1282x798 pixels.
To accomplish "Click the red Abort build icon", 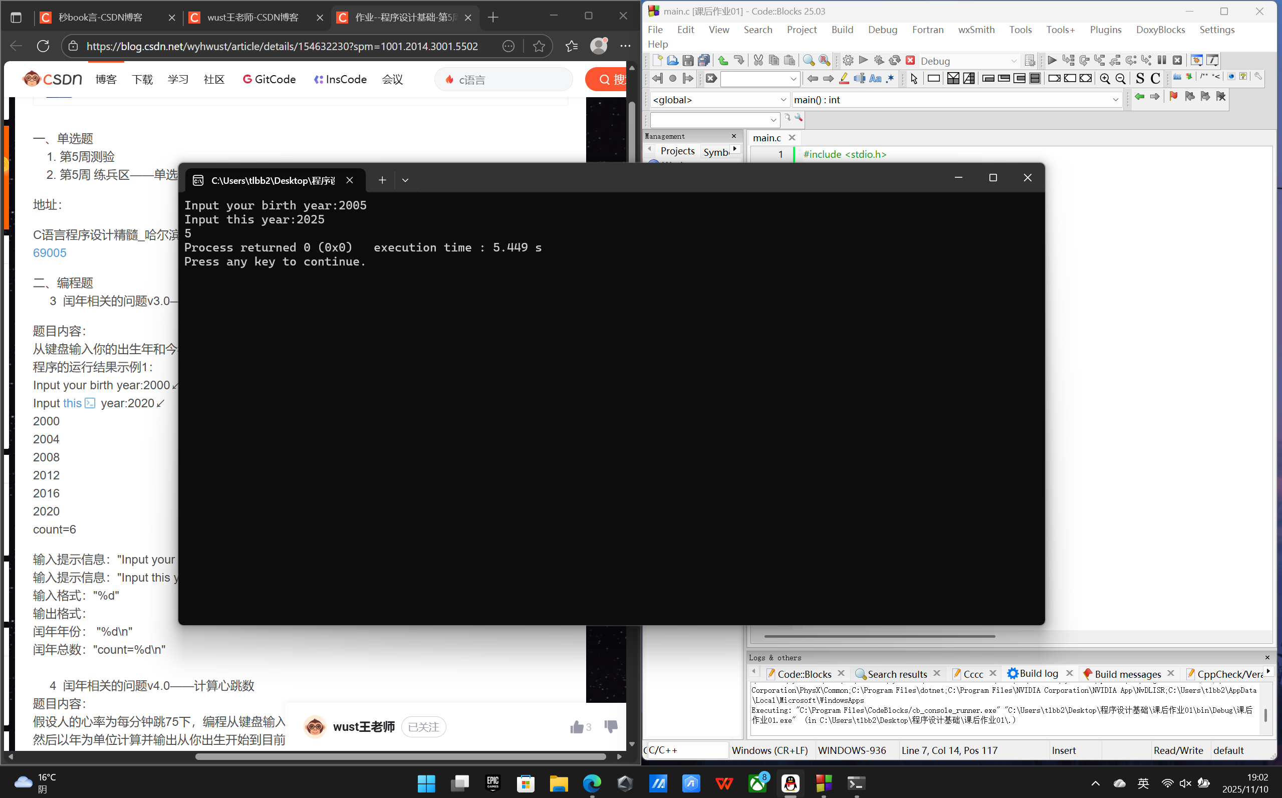I will (x=910, y=60).
